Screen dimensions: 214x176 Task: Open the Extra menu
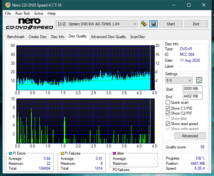tap(39, 13)
